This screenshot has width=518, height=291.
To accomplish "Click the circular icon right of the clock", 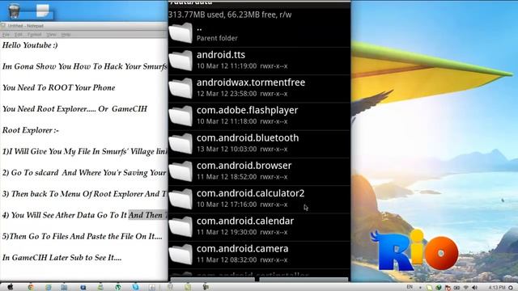I will 511,288.
